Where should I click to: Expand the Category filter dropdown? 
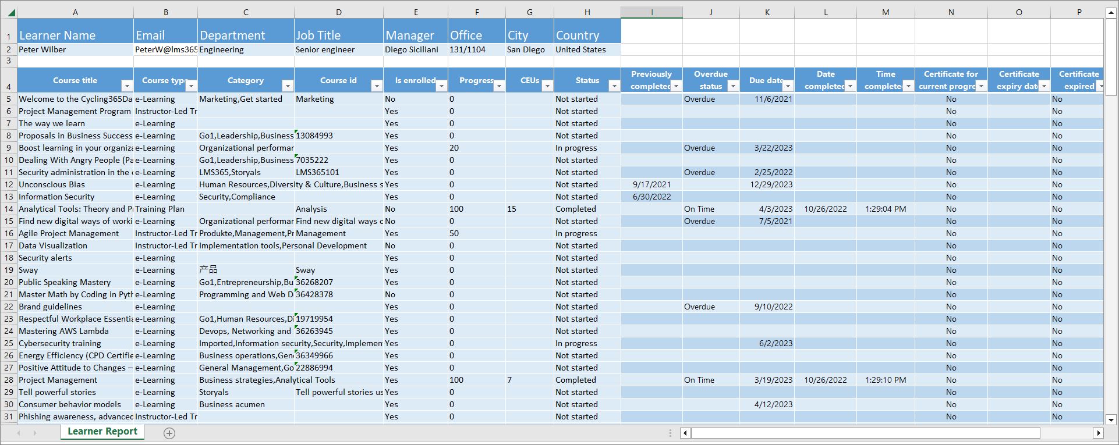click(287, 86)
